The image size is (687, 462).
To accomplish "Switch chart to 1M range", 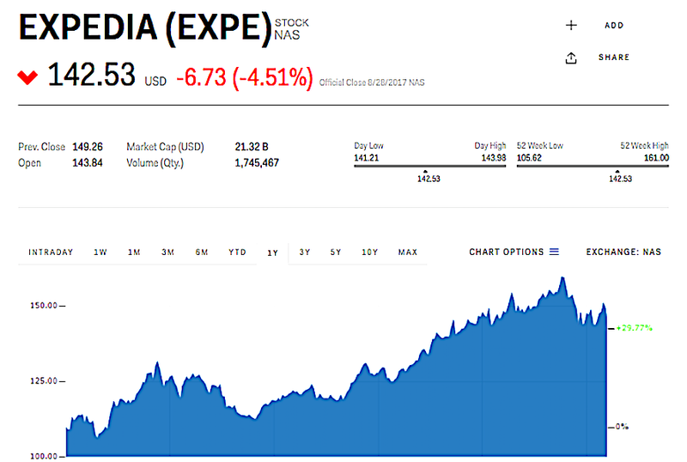I will [134, 252].
